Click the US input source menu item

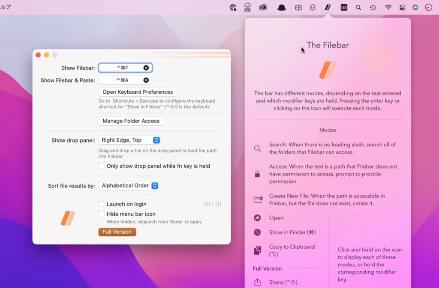coord(343,7)
